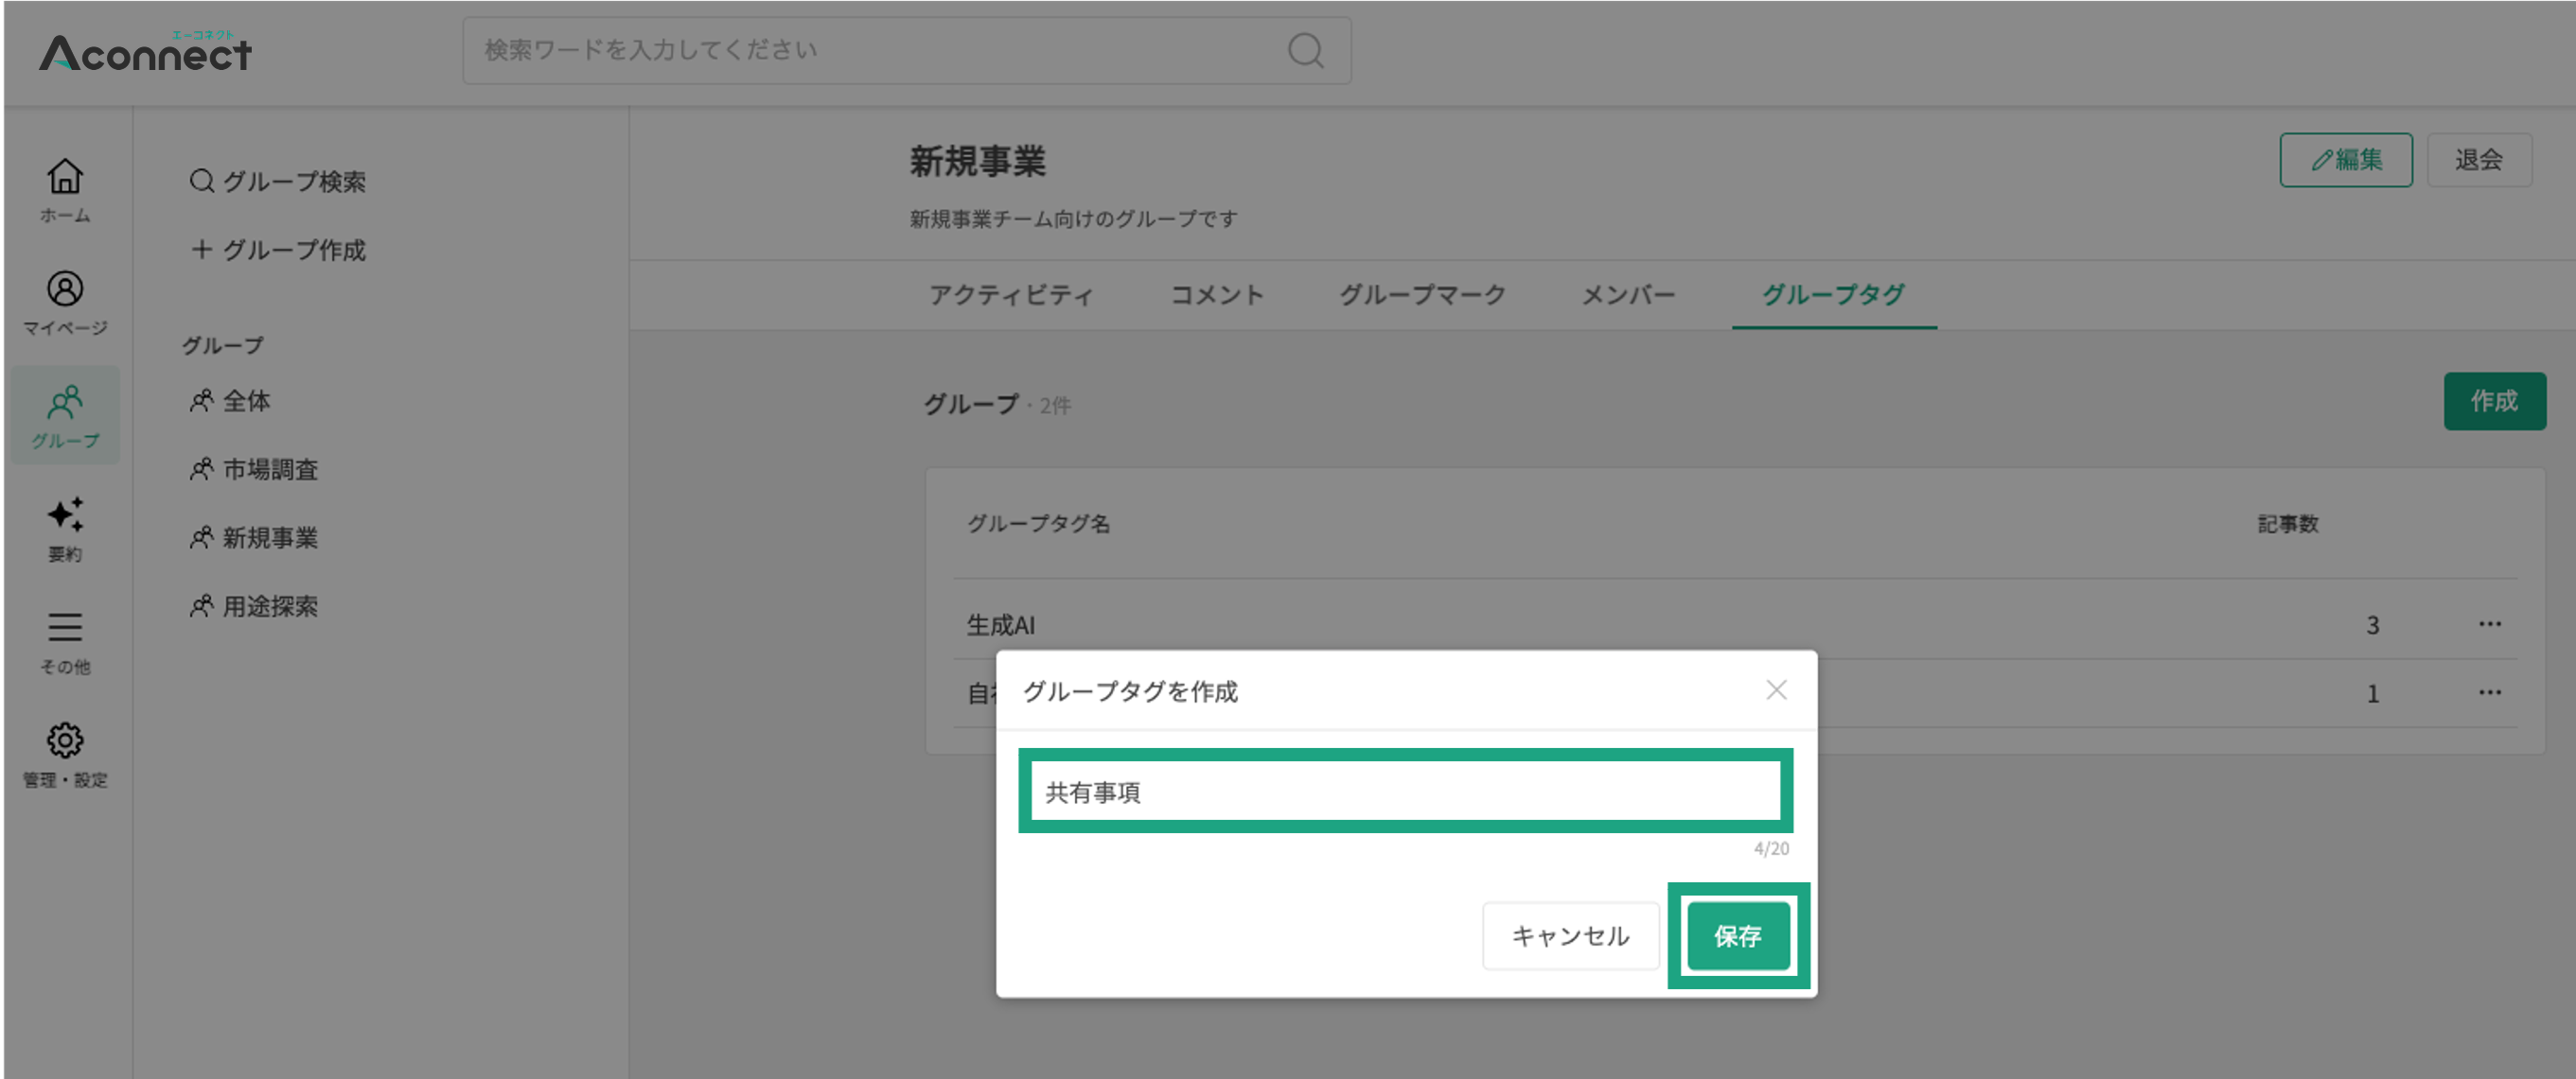Open the AI summary sparkle icon

[65, 515]
